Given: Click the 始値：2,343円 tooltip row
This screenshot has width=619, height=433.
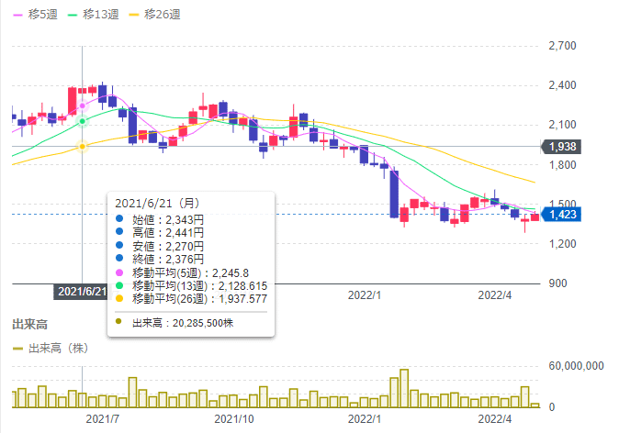Looking at the screenshot, I should 160,219.
